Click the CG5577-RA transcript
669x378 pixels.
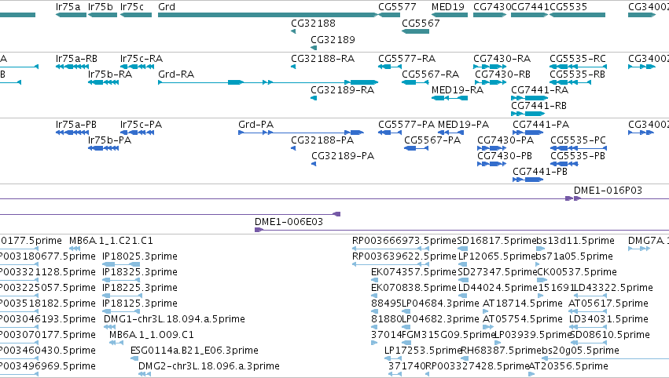click(x=390, y=67)
